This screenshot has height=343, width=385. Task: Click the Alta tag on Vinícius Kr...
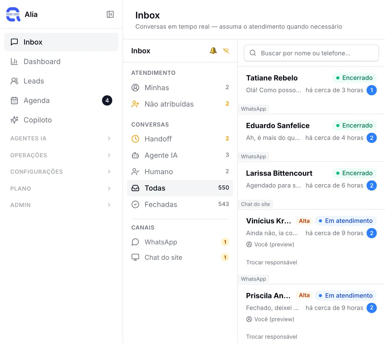(x=304, y=221)
